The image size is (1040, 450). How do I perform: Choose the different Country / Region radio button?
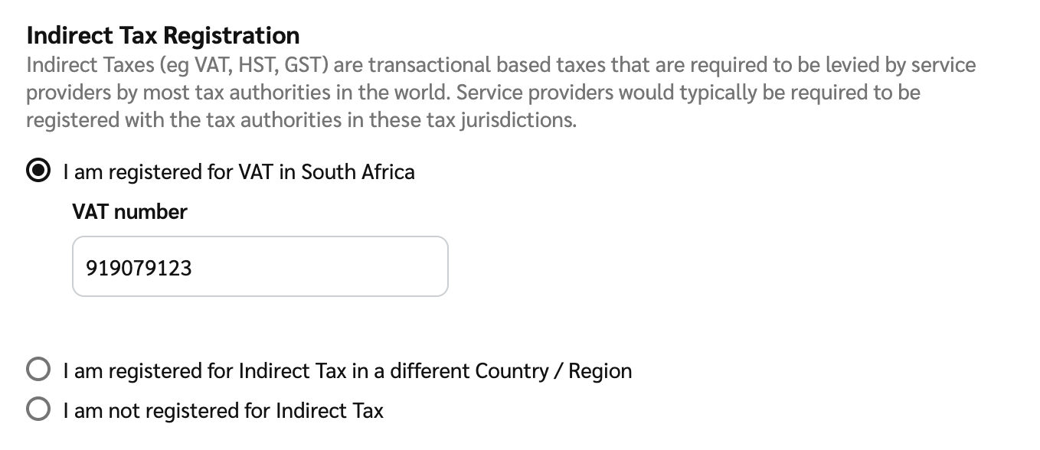[38, 370]
